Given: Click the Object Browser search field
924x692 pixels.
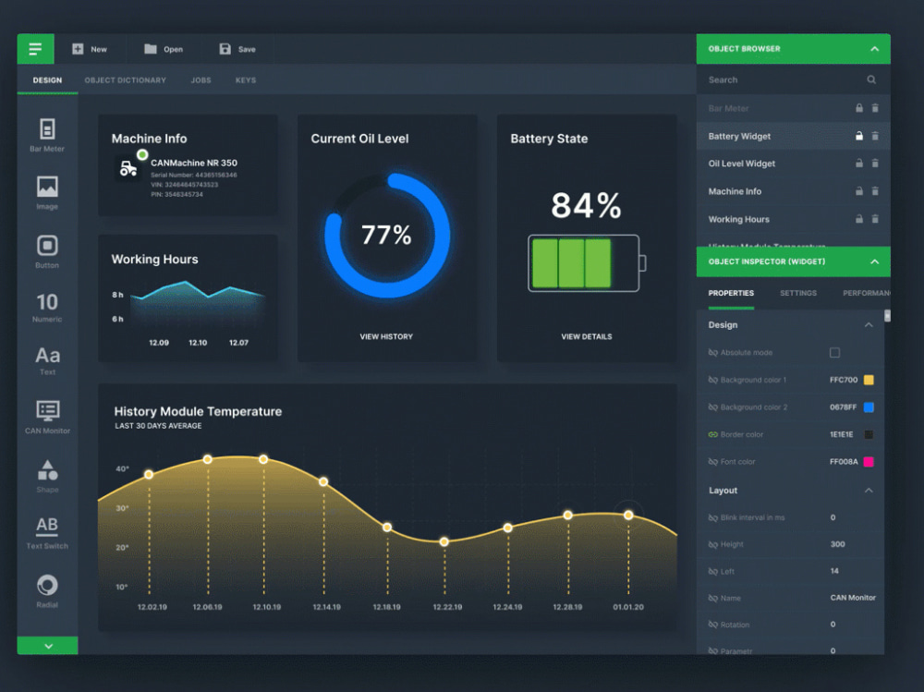Looking at the screenshot, I should (x=793, y=79).
